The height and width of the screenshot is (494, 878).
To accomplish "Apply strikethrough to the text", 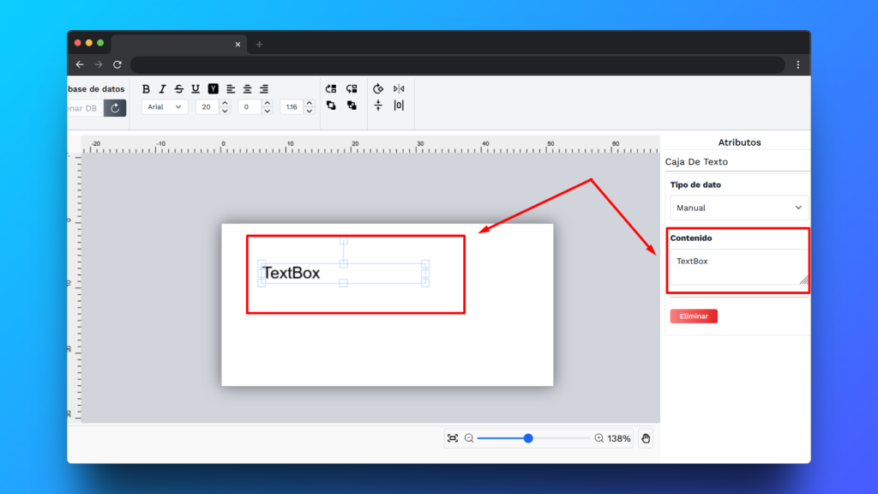I will coord(178,88).
